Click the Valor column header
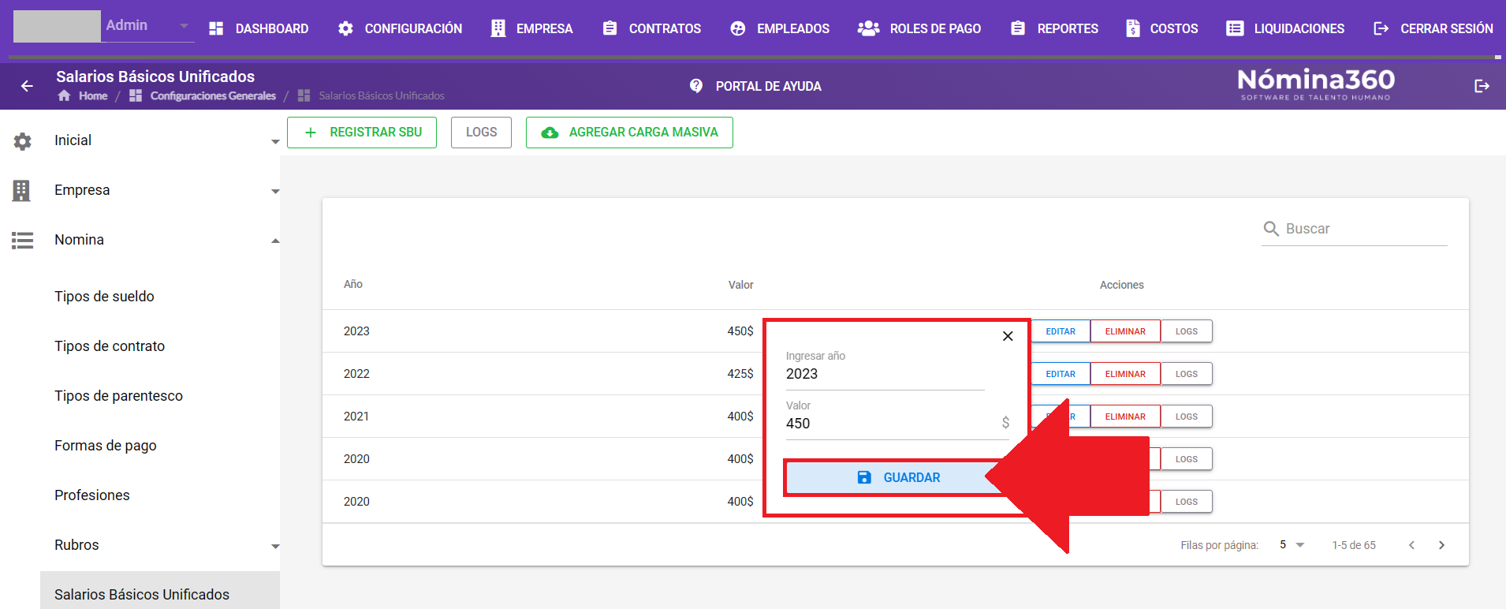Viewport: 1506px width, 609px height. [x=740, y=285]
